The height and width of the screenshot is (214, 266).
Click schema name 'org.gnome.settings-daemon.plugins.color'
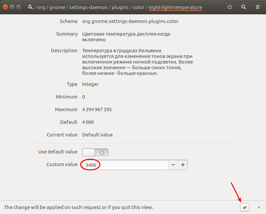coord(130,21)
